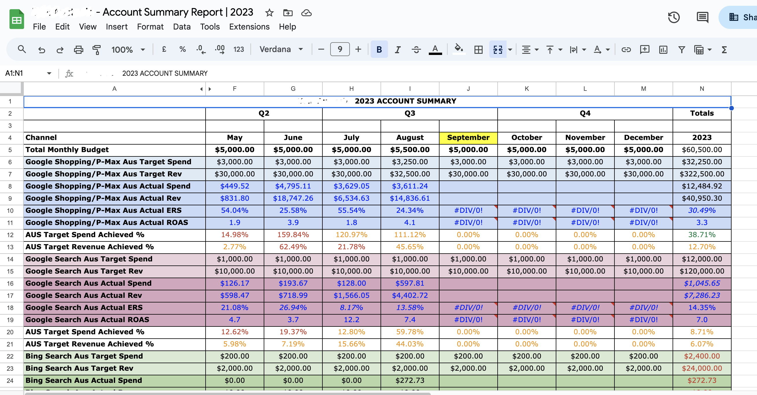Open version history clock icon
The image size is (757, 395).
[673, 17]
